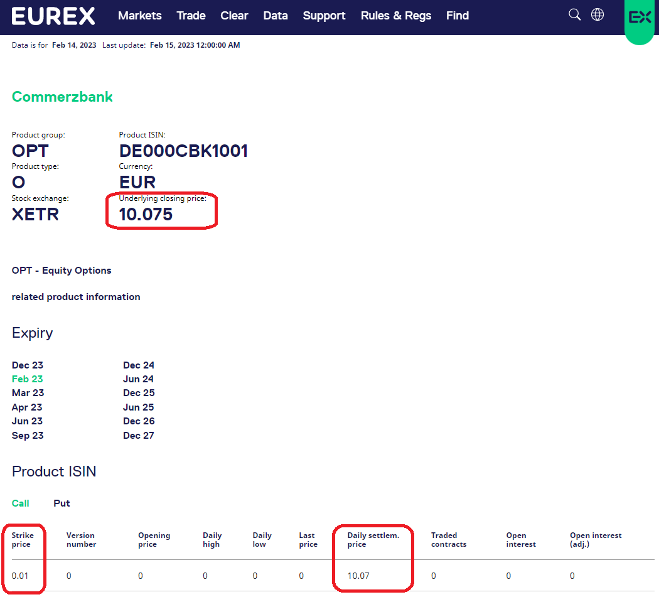Click the Opening price column header
The image size is (659, 597).
pyautogui.click(x=154, y=539)
